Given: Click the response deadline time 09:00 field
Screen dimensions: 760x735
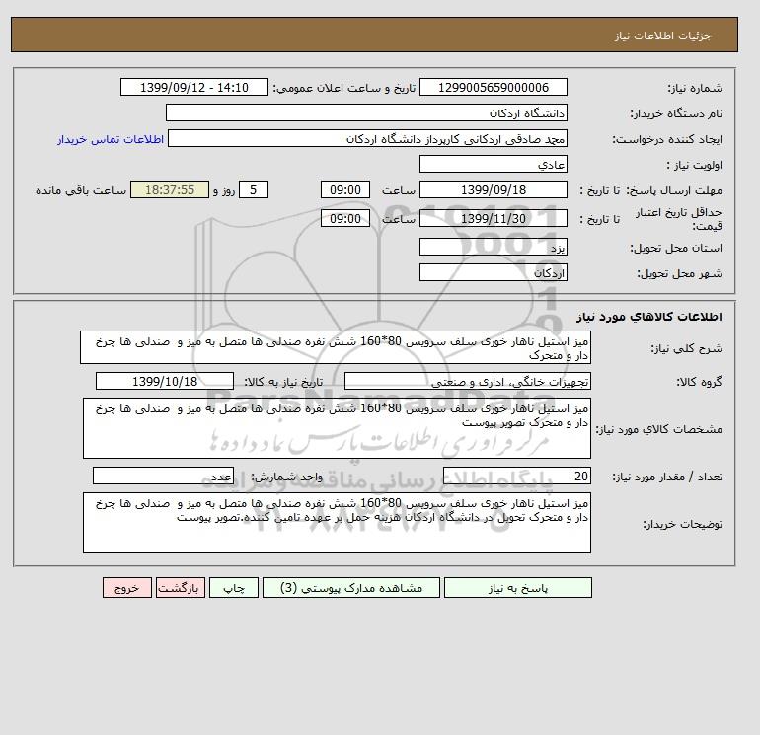Looking at the screenshot, I should click(345, 190).
